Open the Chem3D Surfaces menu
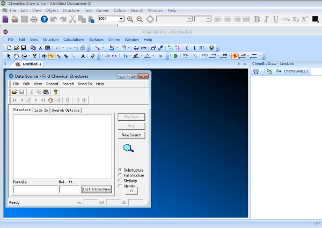 [96, 40]
